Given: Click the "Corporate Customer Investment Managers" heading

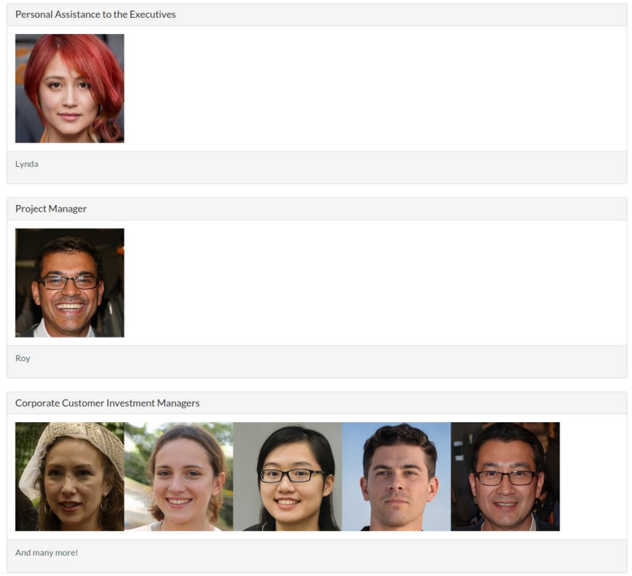Looking at the screenshot, I should pyautogui.click(x=107, y=404).
